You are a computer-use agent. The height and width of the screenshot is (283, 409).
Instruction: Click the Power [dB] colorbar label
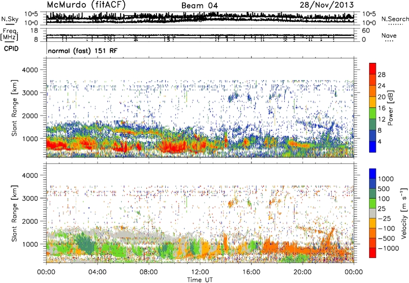coord(390,108)
